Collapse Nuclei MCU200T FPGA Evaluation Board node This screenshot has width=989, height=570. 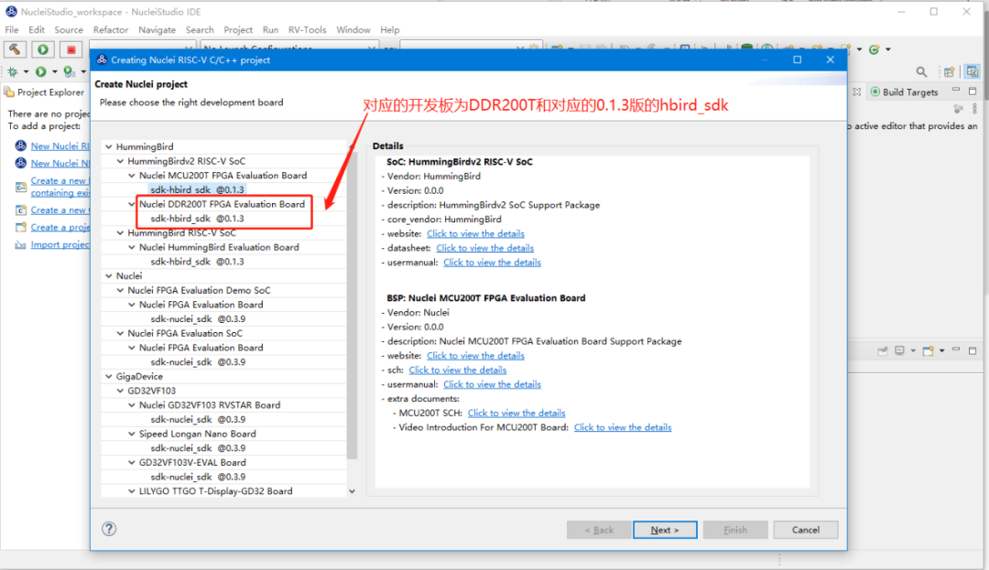[132, 176]
